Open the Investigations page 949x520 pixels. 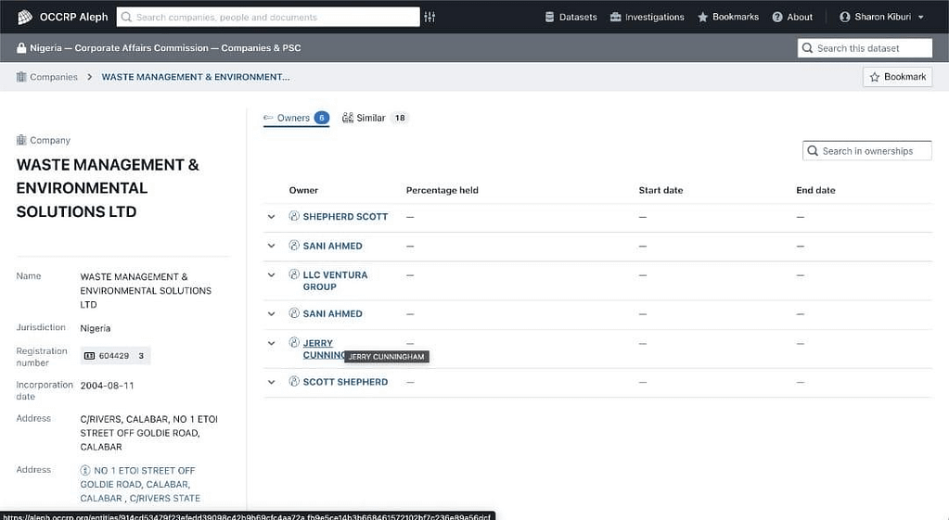click(647, 17)
